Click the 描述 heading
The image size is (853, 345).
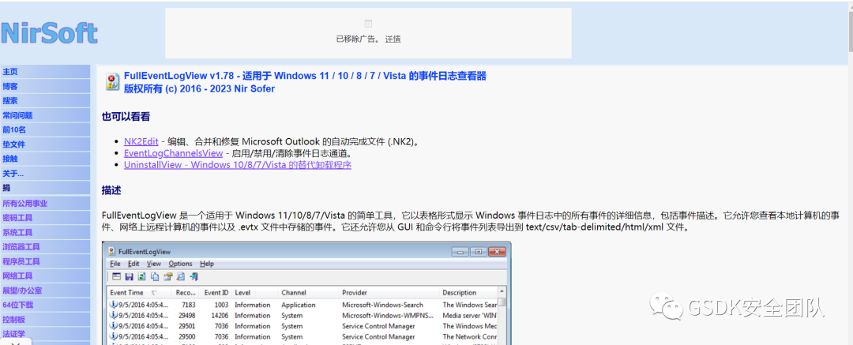coord(111,190)
